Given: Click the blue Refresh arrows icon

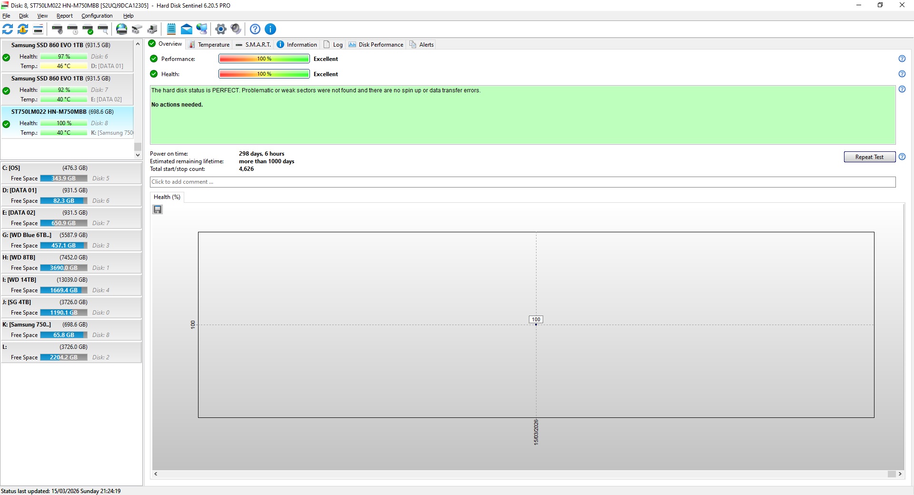Looking at the screenshot, I should (8, 29).
